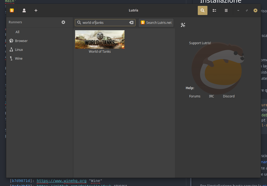The width and height of the screenshot is (267, 186).
Task: Add a new game with the plus icon
Action: pyautogui.click(x=36, y=10)
